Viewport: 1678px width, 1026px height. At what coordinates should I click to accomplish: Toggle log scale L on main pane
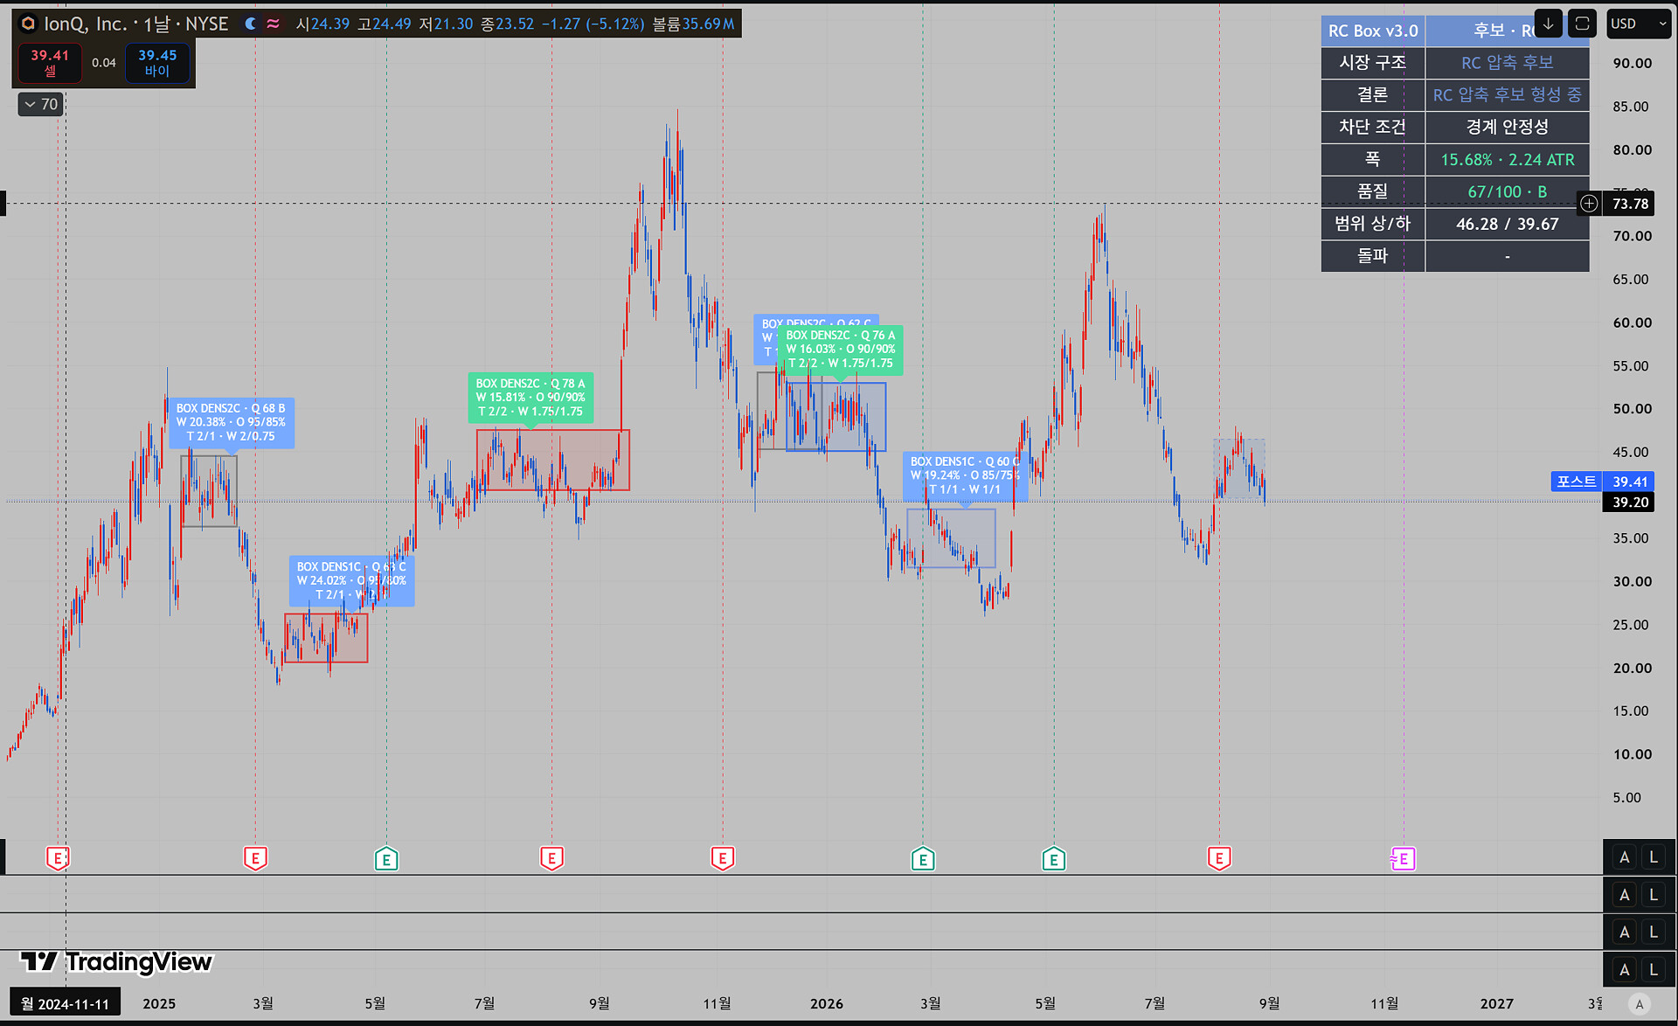(x=1654, y=857)
